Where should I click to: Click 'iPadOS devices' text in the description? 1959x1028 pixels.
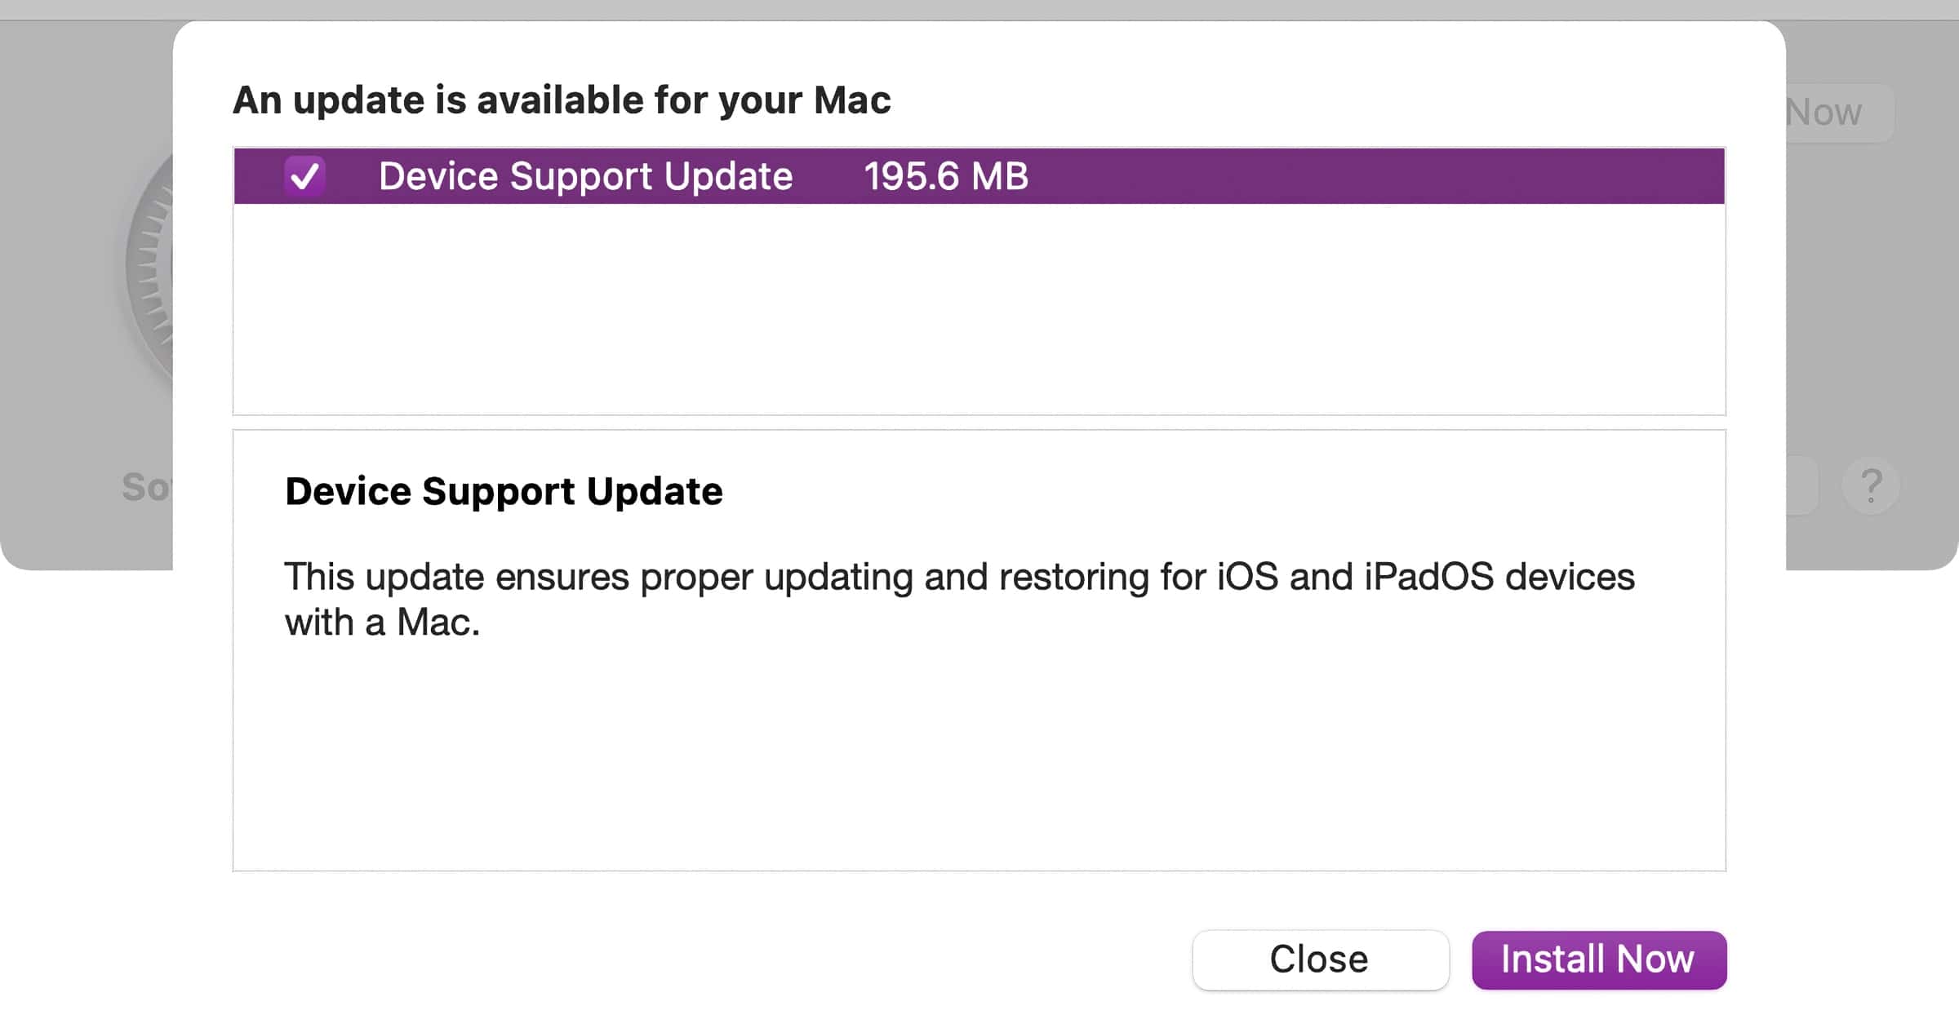(x=1499, y=577)
